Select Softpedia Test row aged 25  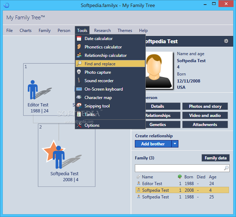[x=182, y=197]
